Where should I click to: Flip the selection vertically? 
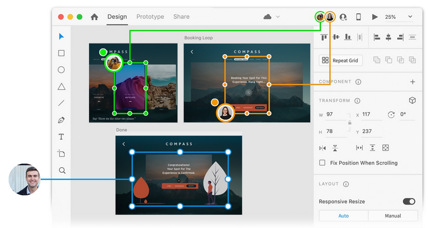click(335, 148)
